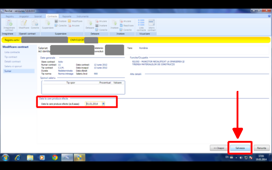Click the effective date input field
Screen dimensions: 272x170
94,104
